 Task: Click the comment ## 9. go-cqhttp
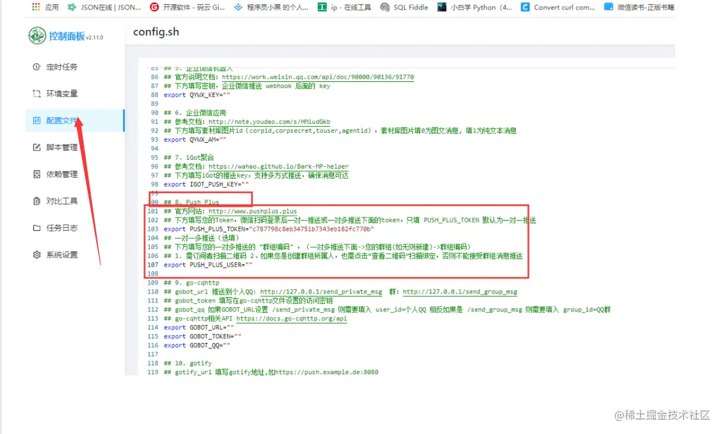click(191, 283)
